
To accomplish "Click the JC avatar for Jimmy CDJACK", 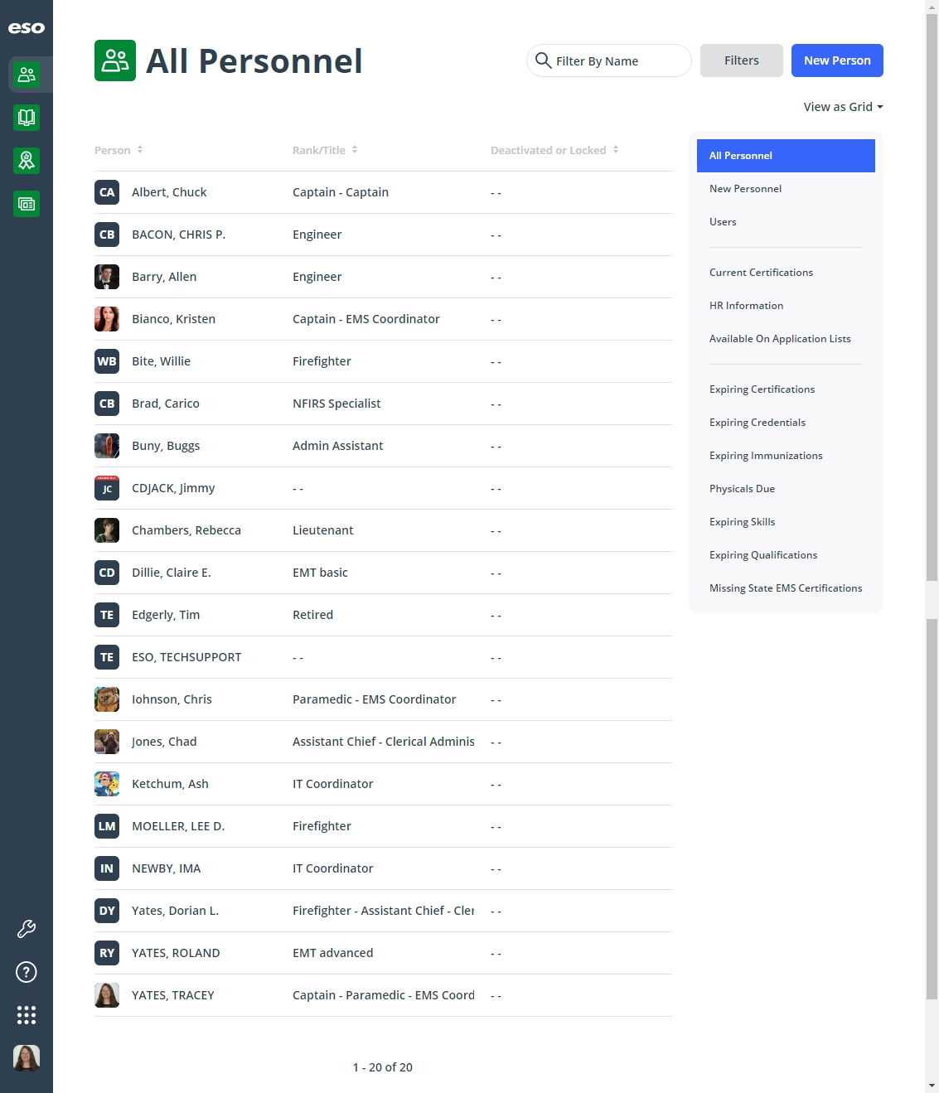I will [x=107, y=488].
